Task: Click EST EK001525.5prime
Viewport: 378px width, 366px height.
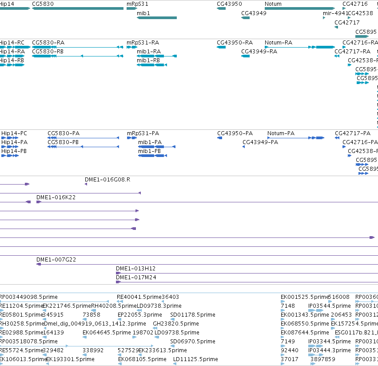Action: (x=283, y=302)
